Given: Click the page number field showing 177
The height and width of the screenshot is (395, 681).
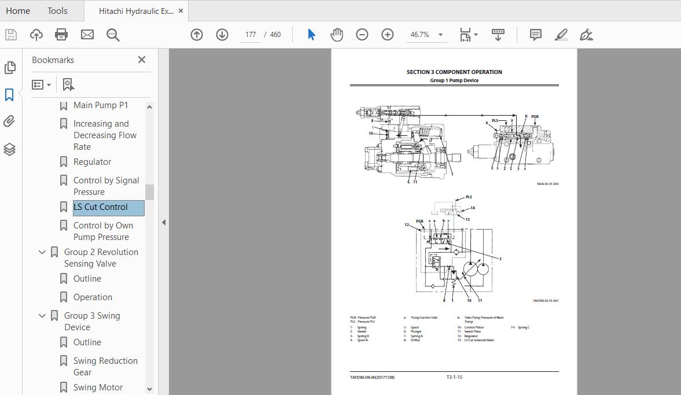Looking at the screenshot, I should 251,35.
